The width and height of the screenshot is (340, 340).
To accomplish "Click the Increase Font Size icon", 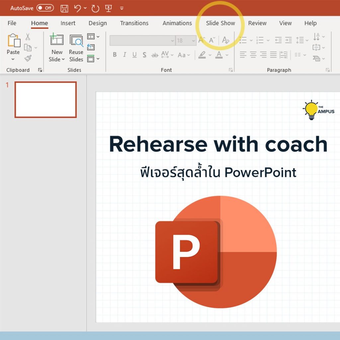I will click(x=201, y=39).
